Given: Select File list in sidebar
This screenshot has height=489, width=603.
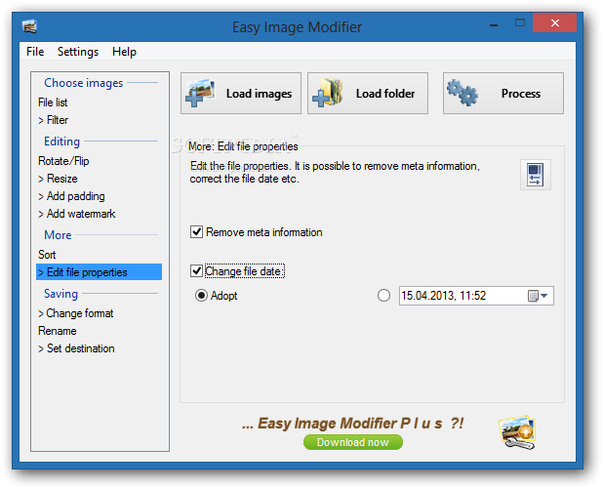Looking at the screenshot, I should coord(53,102).
